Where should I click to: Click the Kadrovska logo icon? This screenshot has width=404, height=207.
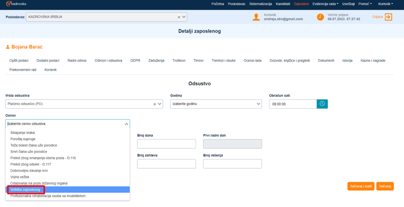click(9, 4)
